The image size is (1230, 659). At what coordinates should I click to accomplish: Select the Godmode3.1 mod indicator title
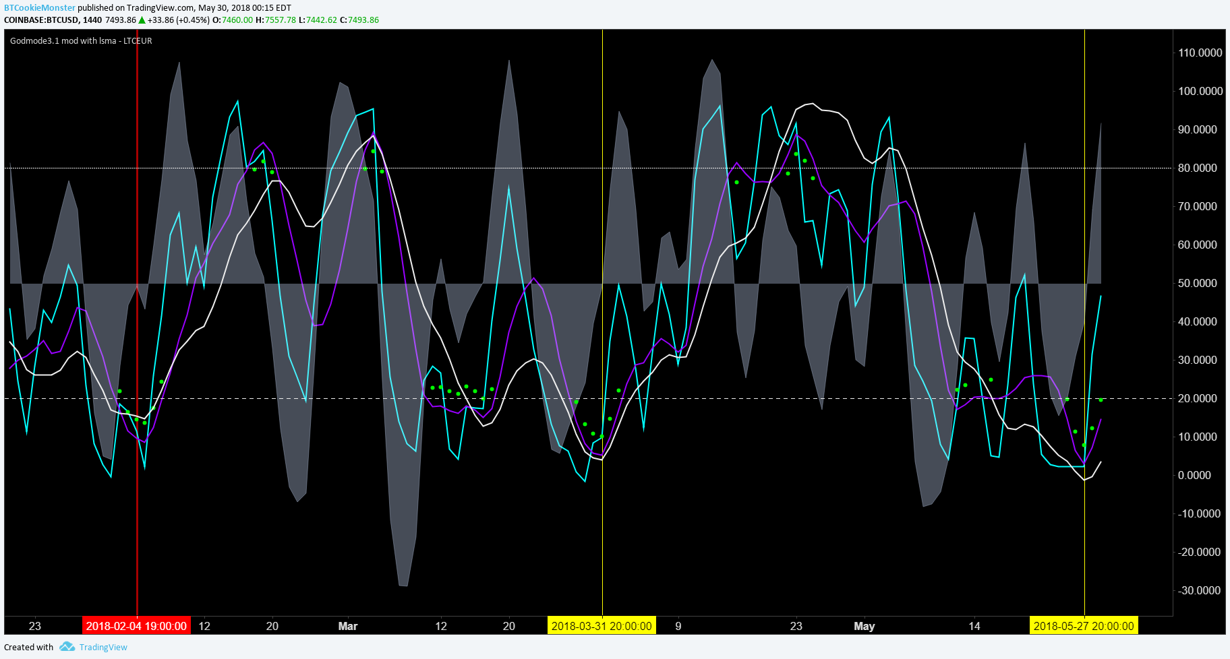point(81,40)
